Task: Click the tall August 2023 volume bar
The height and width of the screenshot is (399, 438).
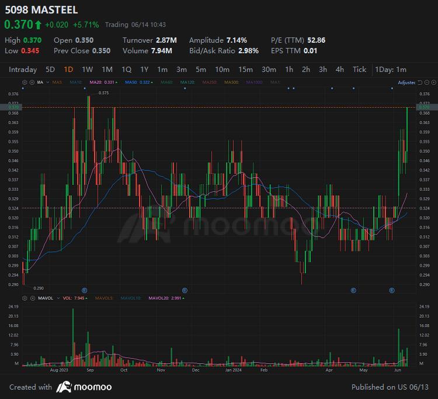Action: coord(73,337)
